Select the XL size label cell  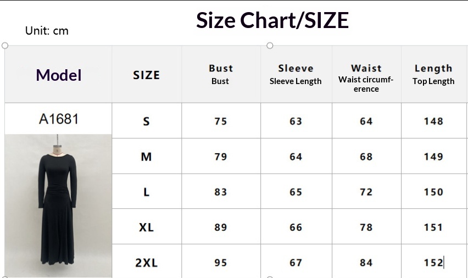pyautogui.click(x=146, y=227)
